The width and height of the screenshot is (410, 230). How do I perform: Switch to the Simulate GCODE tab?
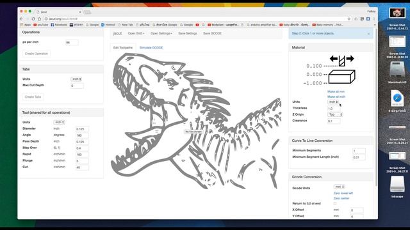point(151,48)
